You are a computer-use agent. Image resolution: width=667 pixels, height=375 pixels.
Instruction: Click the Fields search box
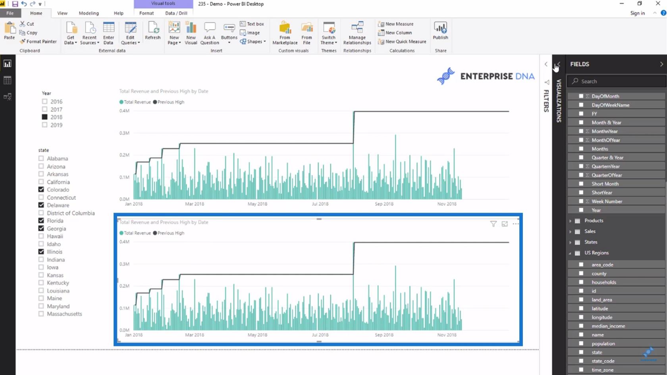pos(617,81)
